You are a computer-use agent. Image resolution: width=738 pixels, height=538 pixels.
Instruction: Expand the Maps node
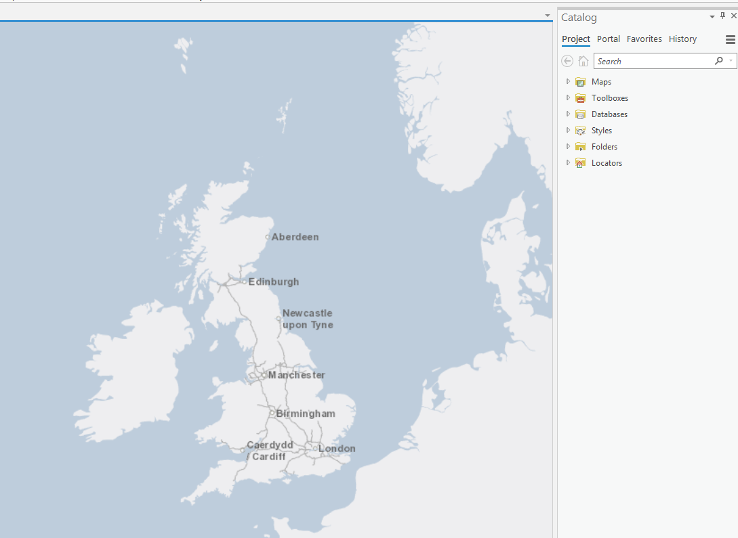click(x=568, y=81)
